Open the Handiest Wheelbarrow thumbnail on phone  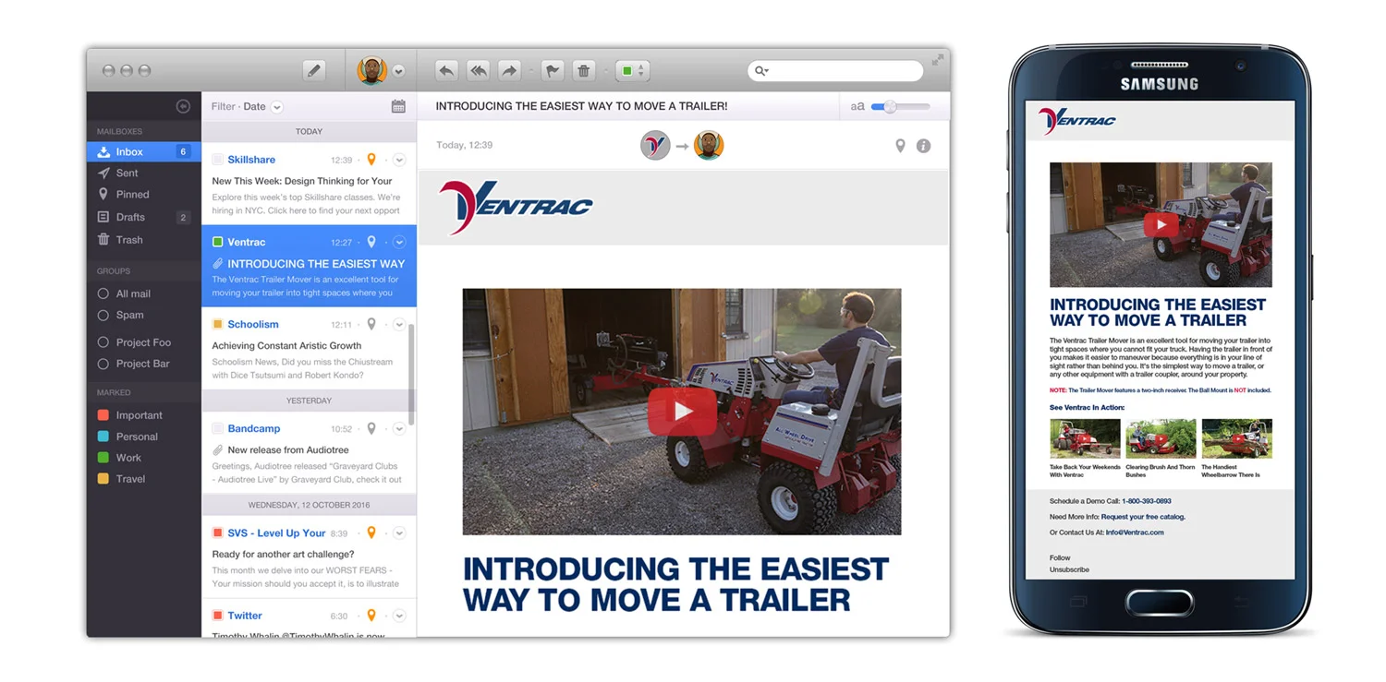pyautogui.click(x=1236, y=438)
